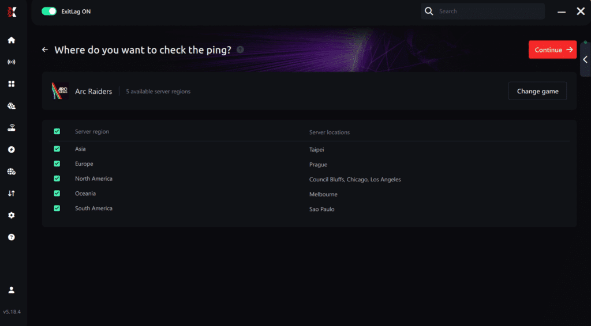Open the user account profile icon

pos(12,290)
